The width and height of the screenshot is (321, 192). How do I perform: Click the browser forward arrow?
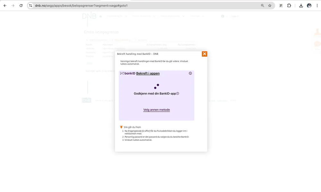click(13, 5)
